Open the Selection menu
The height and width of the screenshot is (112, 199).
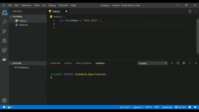click(x=26, y=5)
